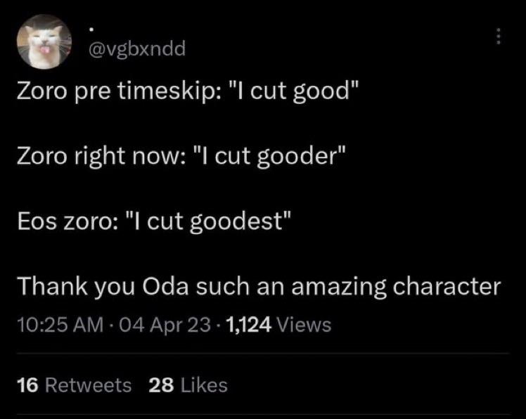This screenshot has width=526, height=419.
Task: Click the number 16 before Retweets
Action: pos(27,385)
